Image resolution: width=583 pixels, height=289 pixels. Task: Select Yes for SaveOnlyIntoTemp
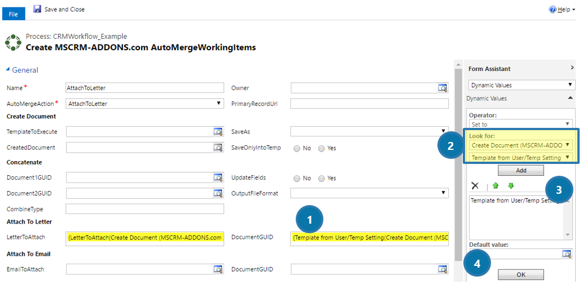coord(321,148)
